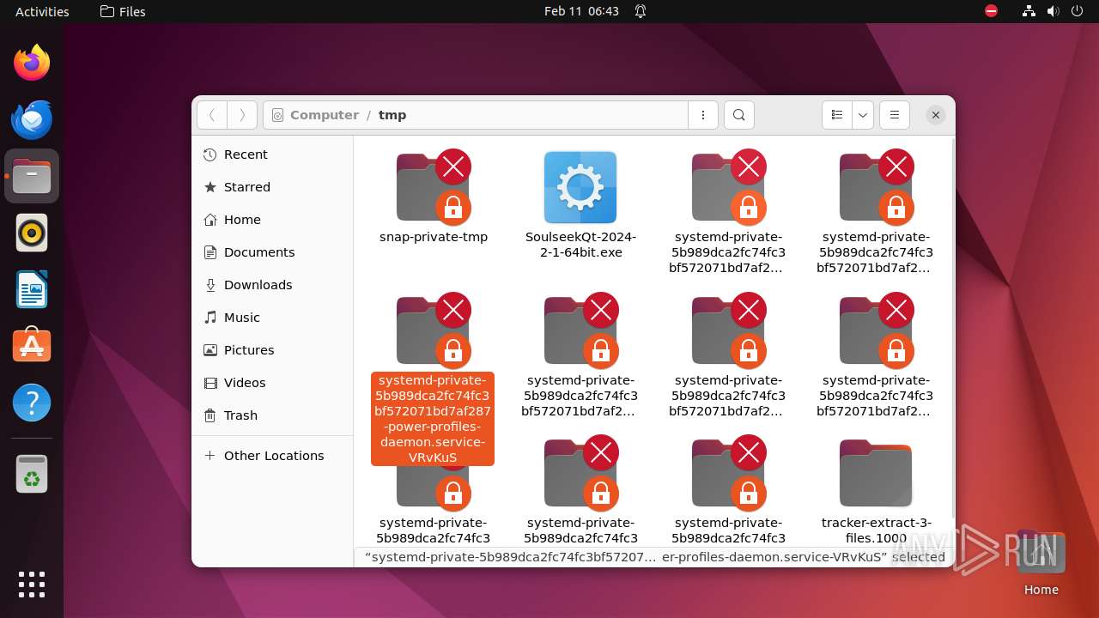The width and height of the screenshot is (1099, 618).
Task: Open Other Locations in the sidebar
Action: pyautogui.click(x=272, y=456)
